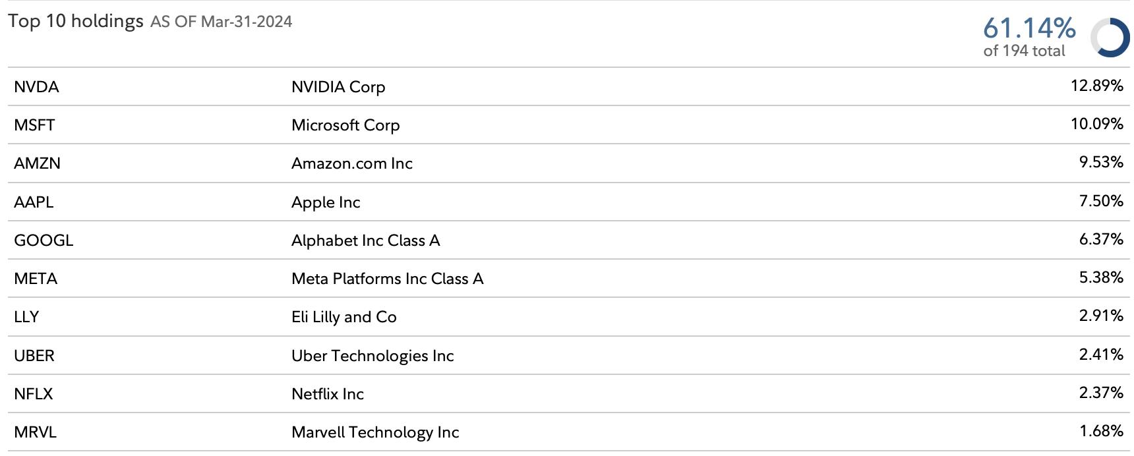Click the LLY ticker symbol
The height and width of the screenshot is (456, 1134).
pos(26,317)
